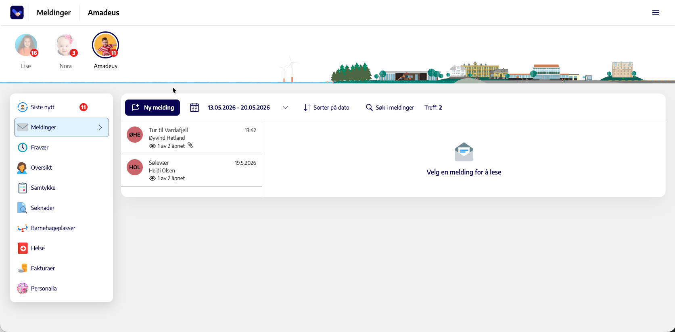Click the Personalia fingerprint icon
The width and height of the screenshot is (675, 332).
tap(23, 288)
